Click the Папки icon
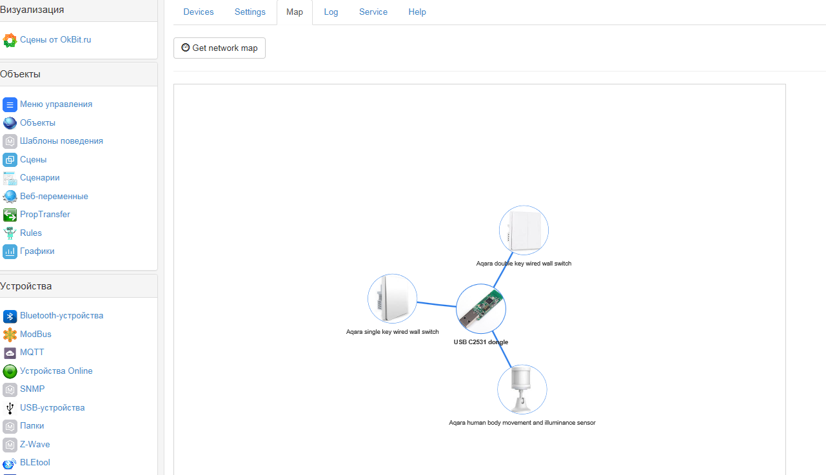826x475 pixels. point(10,426)
